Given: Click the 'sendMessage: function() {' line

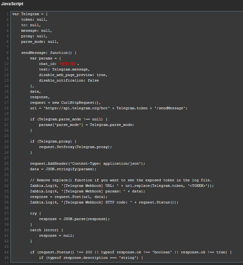Looking at the screenshot, I should pos(49,53).
